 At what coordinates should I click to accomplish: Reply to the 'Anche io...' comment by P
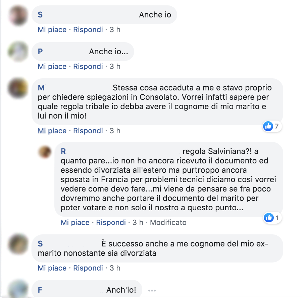[88, 67]
